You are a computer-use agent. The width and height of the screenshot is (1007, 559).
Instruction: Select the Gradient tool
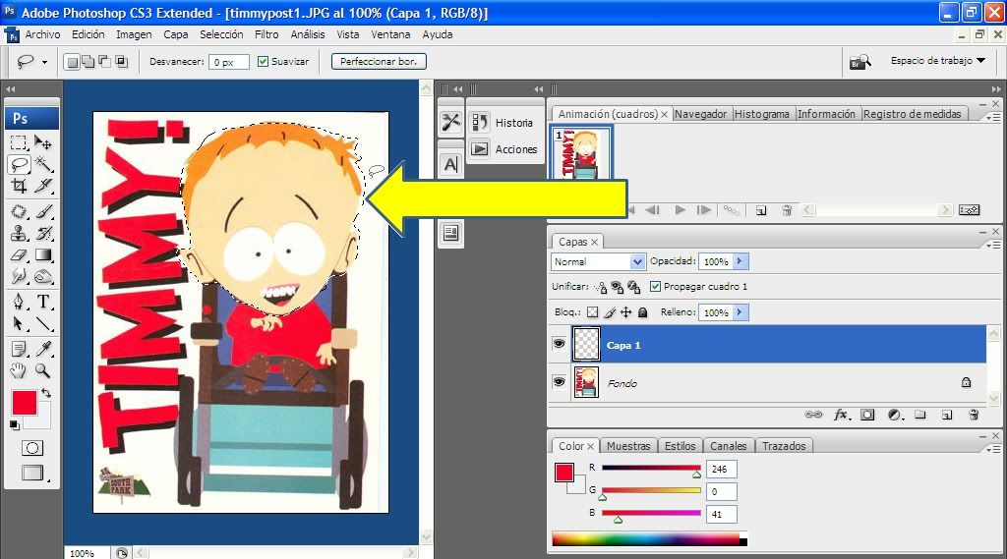[43, 254]
